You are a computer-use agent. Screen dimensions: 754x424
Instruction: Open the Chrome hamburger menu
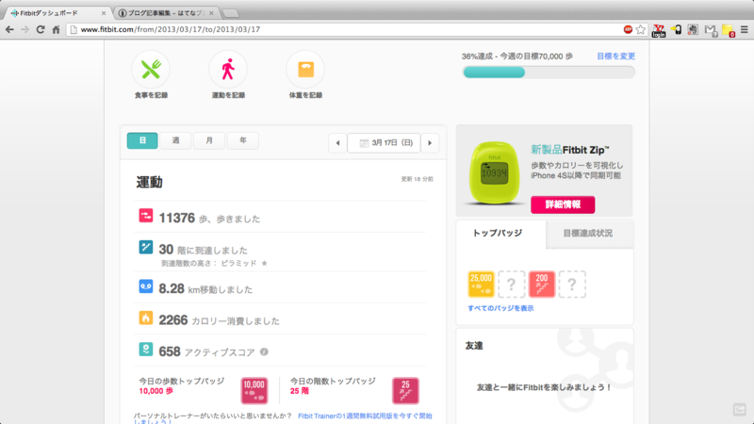pos(744,29)
